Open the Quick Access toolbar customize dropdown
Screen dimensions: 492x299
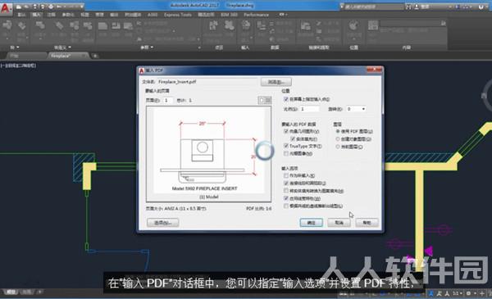(82, 7)
